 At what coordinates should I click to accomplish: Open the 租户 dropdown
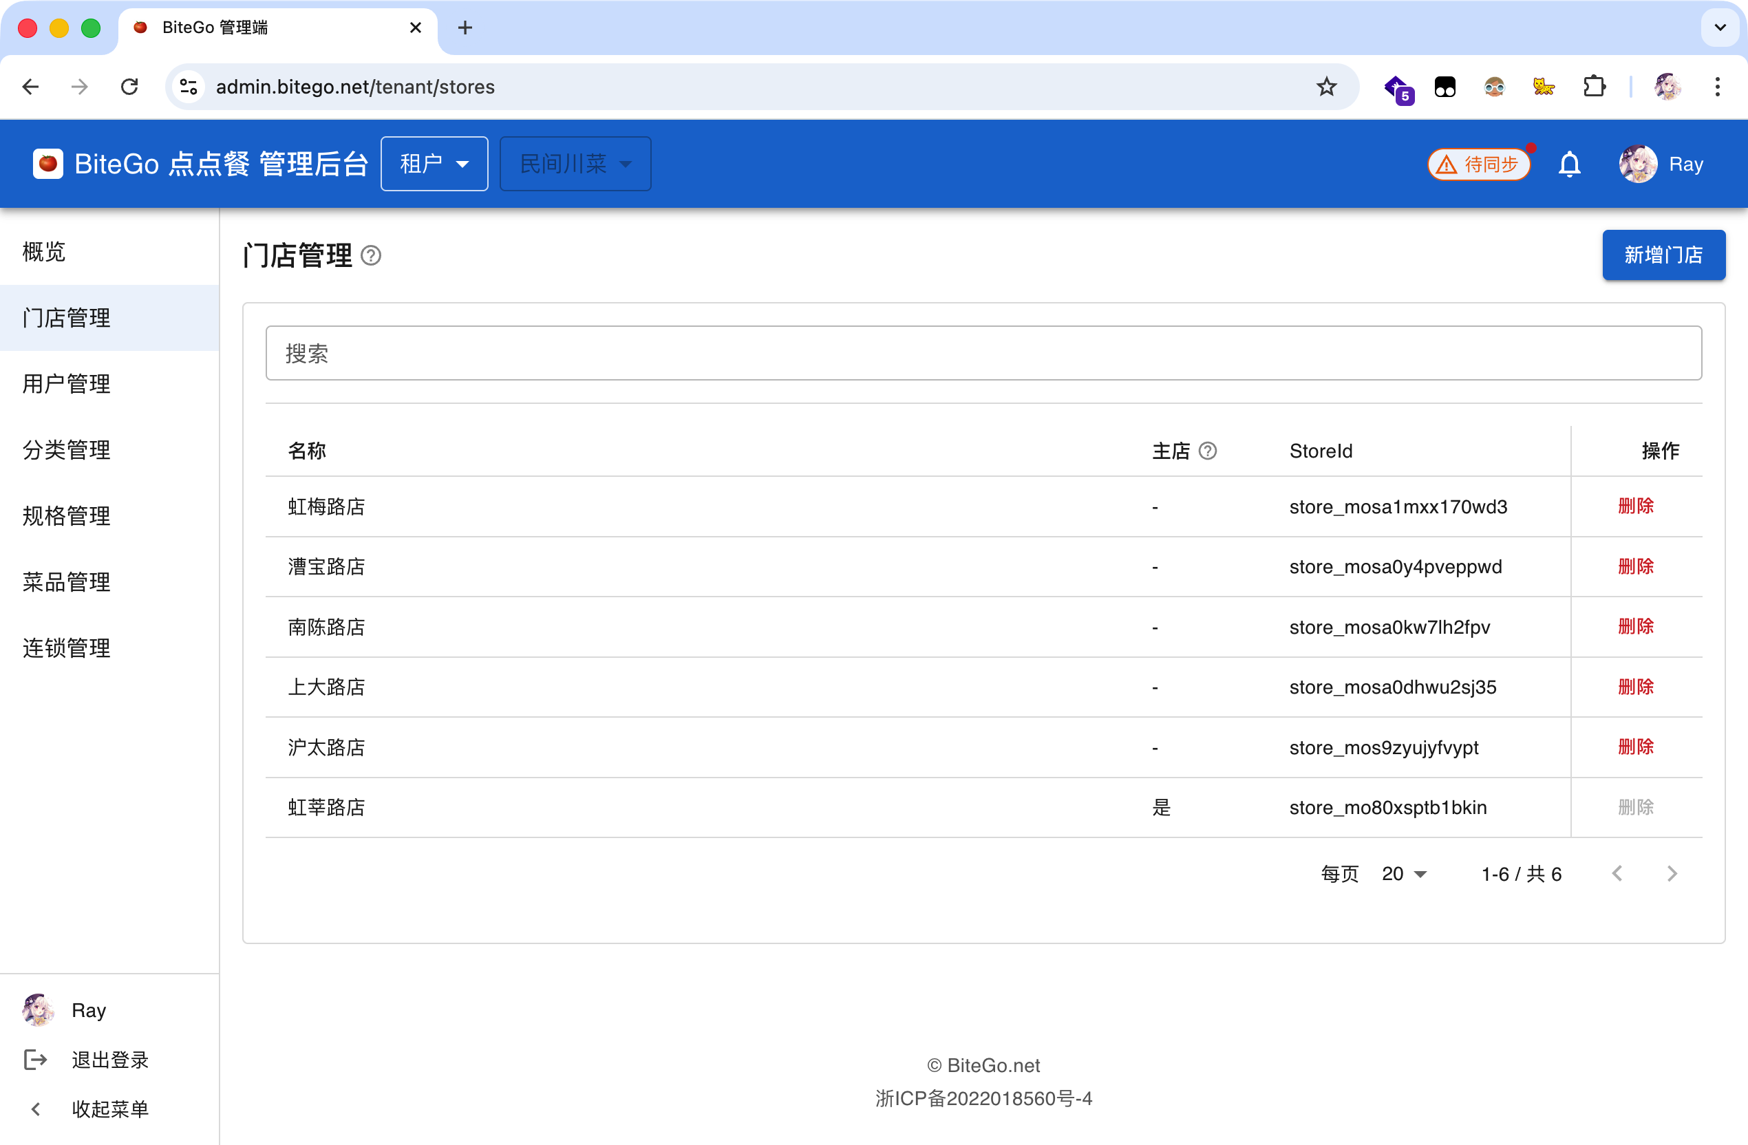click(x=434, y=164)
